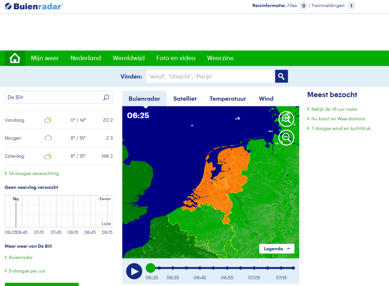The width and height of the screenshot is (389, 286).
Task: Open the 5-daagse per uur link
Action: pos(27,271)
